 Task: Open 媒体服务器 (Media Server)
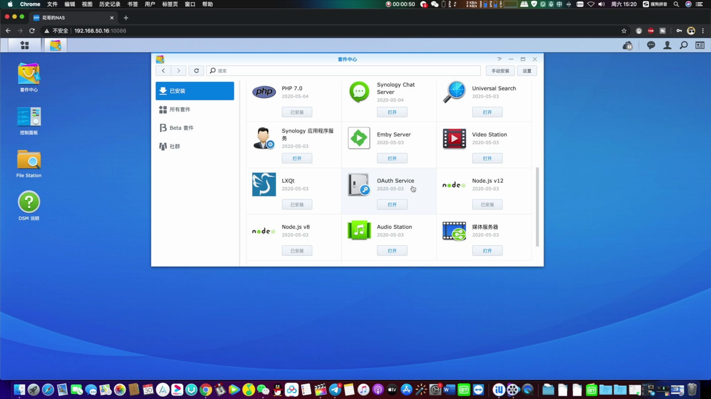pos(487,250)
